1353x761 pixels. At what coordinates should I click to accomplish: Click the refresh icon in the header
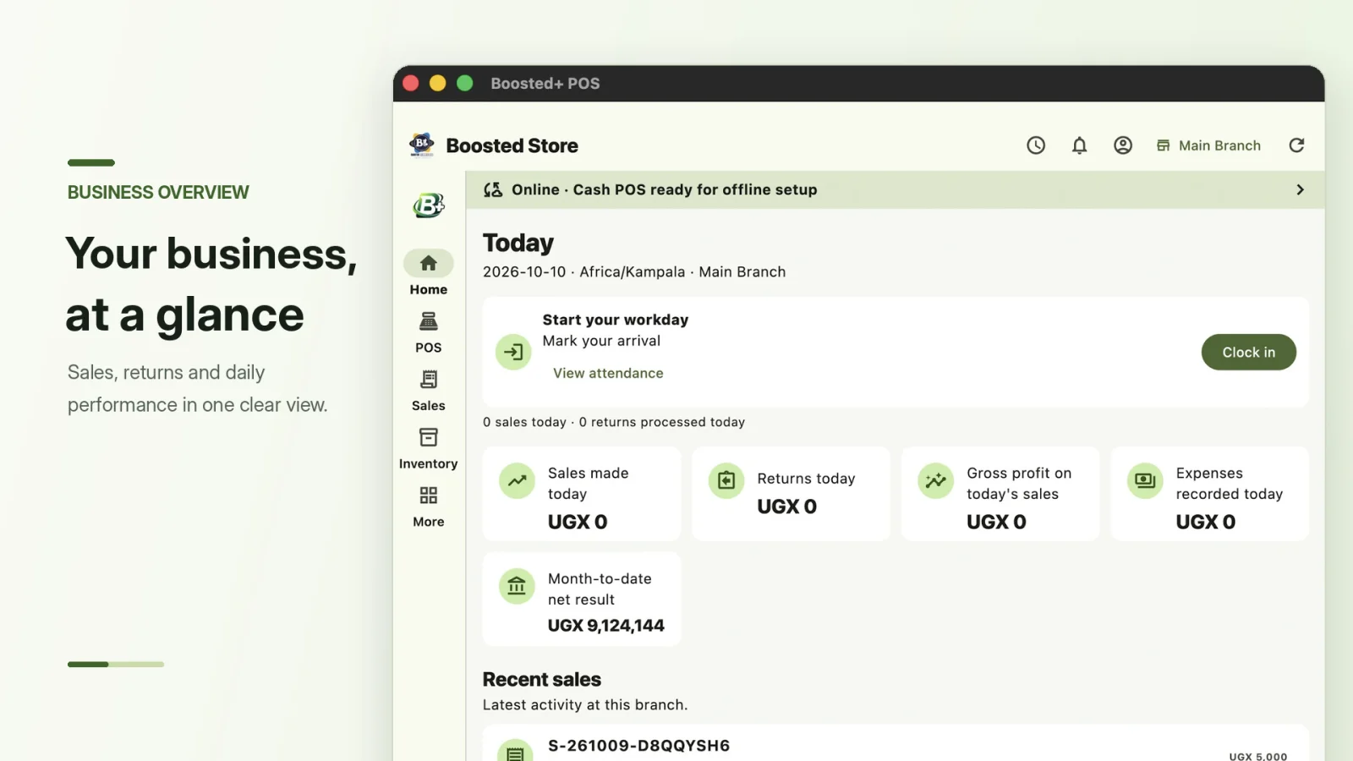(x=1296, y=145)
